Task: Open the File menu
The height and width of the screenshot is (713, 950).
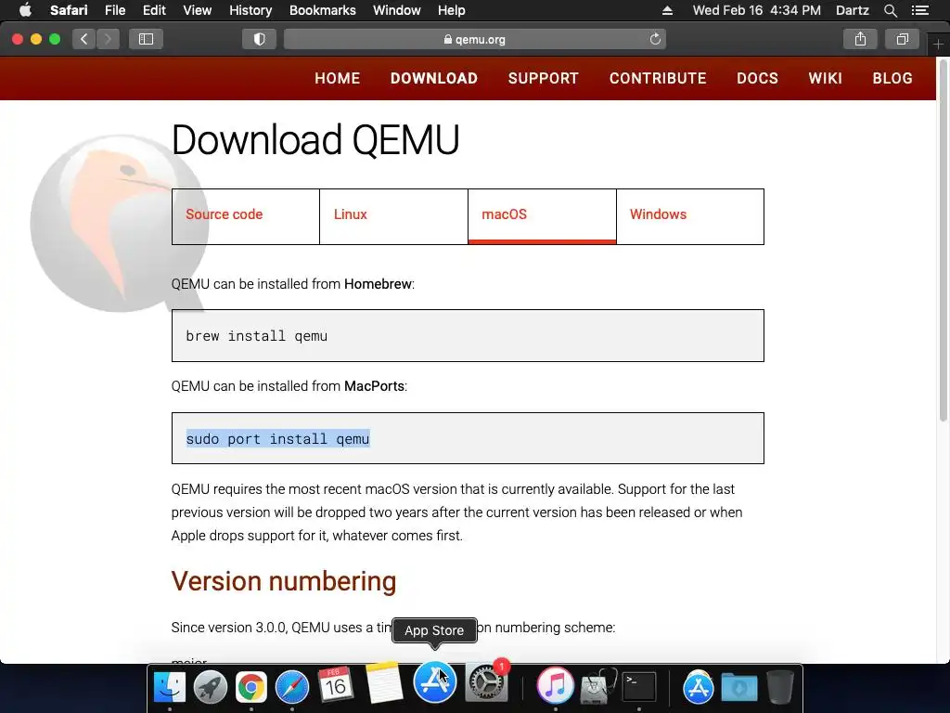Action: 115,10
